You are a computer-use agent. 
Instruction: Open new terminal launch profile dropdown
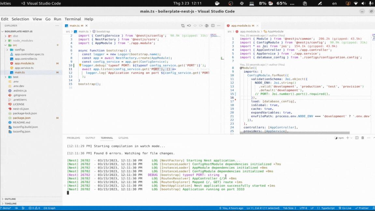tap(352, 138)
